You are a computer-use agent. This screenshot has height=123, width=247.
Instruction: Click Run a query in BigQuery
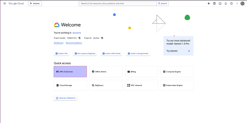[x=85, y=53]
